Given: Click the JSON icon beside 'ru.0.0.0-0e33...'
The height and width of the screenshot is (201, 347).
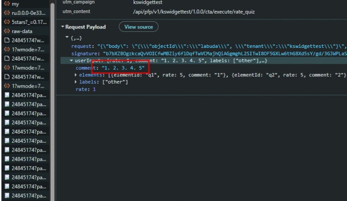Looking at the screenshot, I should coord(7,13).
